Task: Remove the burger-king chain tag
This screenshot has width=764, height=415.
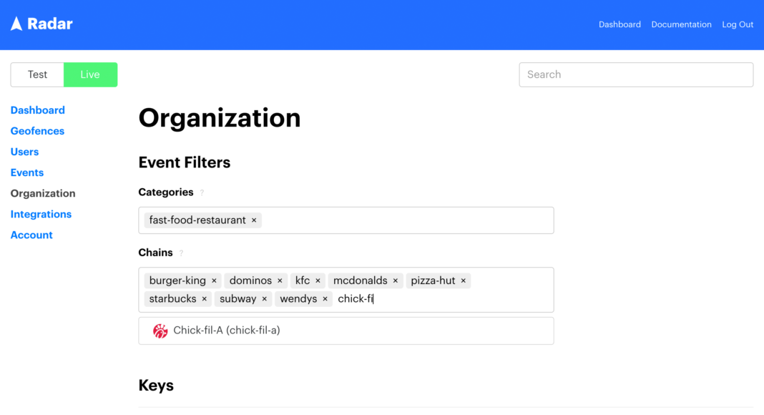Action: pos(214,281)
